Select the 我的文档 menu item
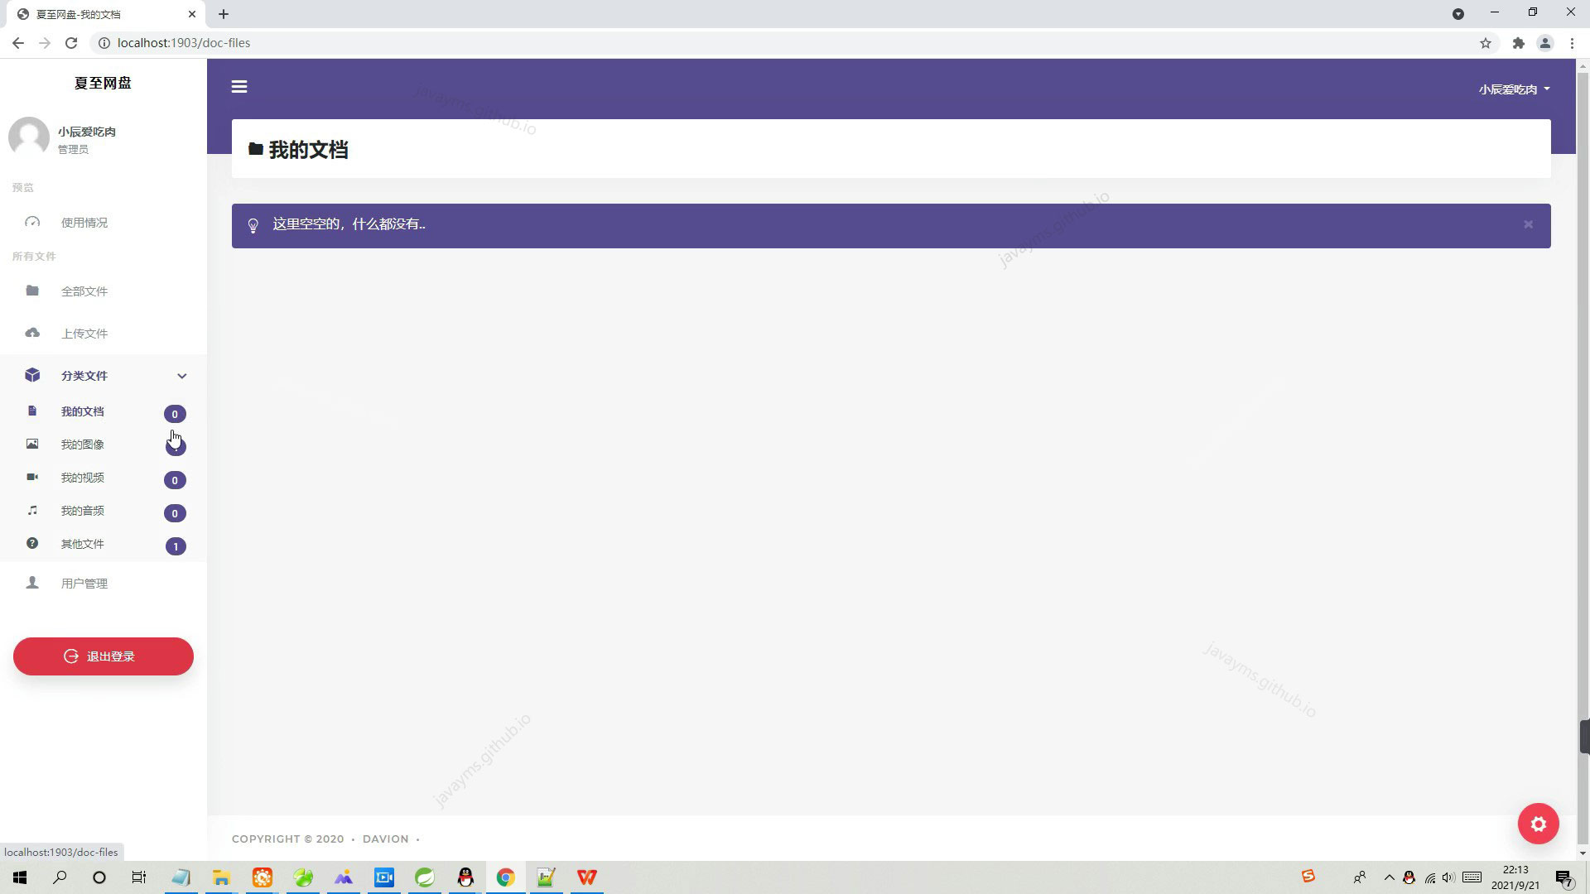The image size is (1590, 894). tap(83, 411)
